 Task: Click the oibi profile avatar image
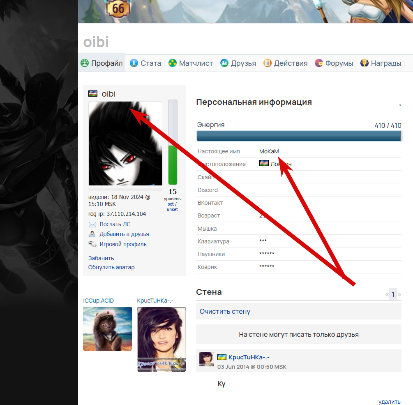pyautogui.click(x=126, y=143)
